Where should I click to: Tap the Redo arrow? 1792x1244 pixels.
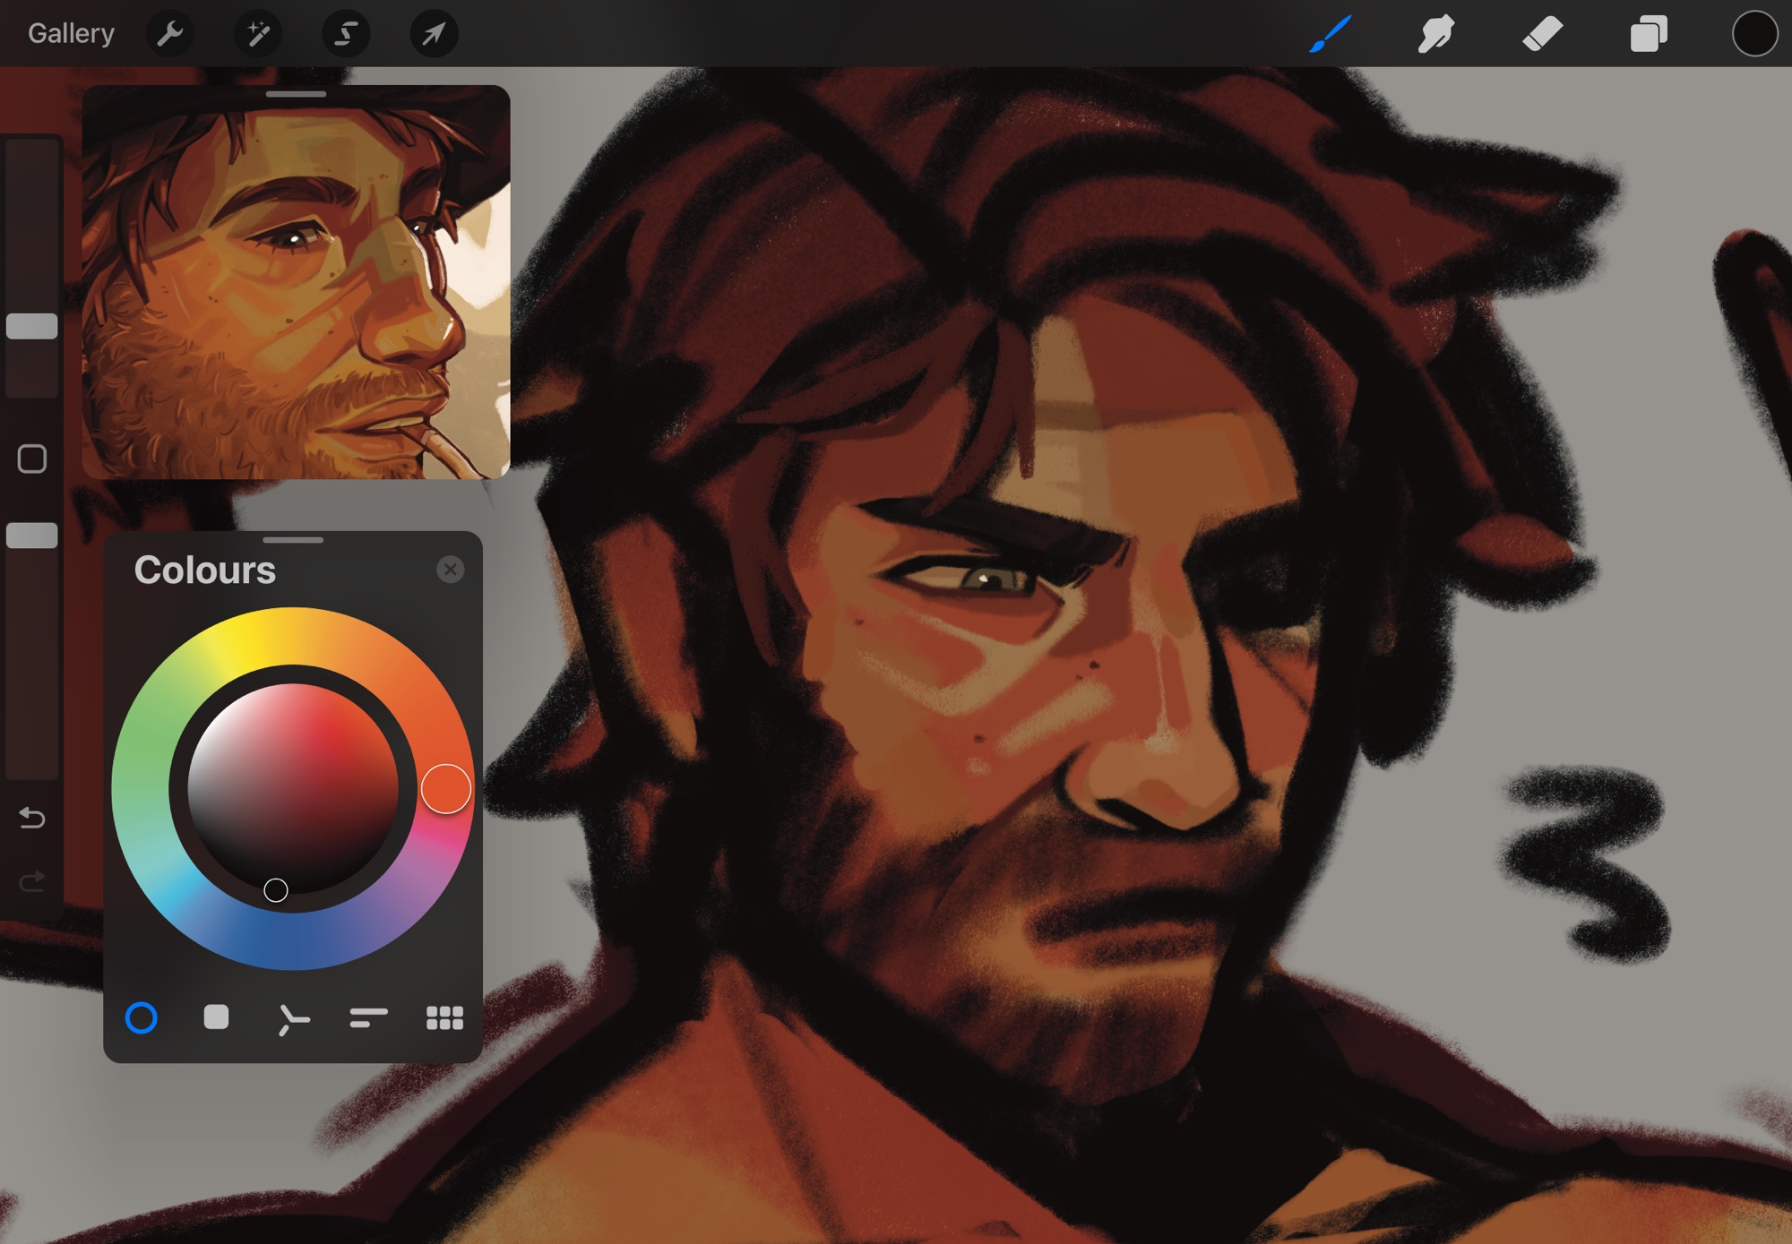32,883
